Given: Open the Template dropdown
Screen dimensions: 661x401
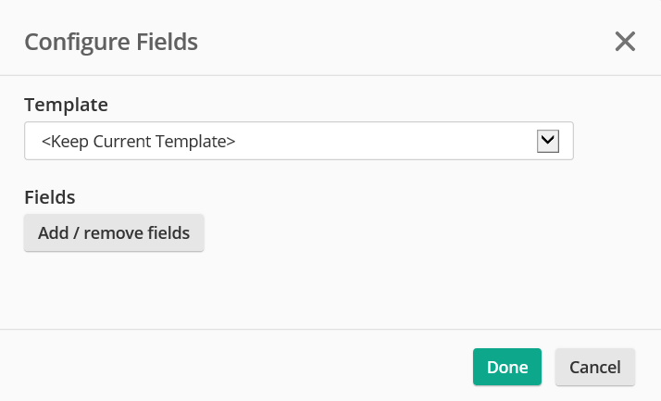Looking at the screenshot, I should pyautogui.click(x=298, y=141).
